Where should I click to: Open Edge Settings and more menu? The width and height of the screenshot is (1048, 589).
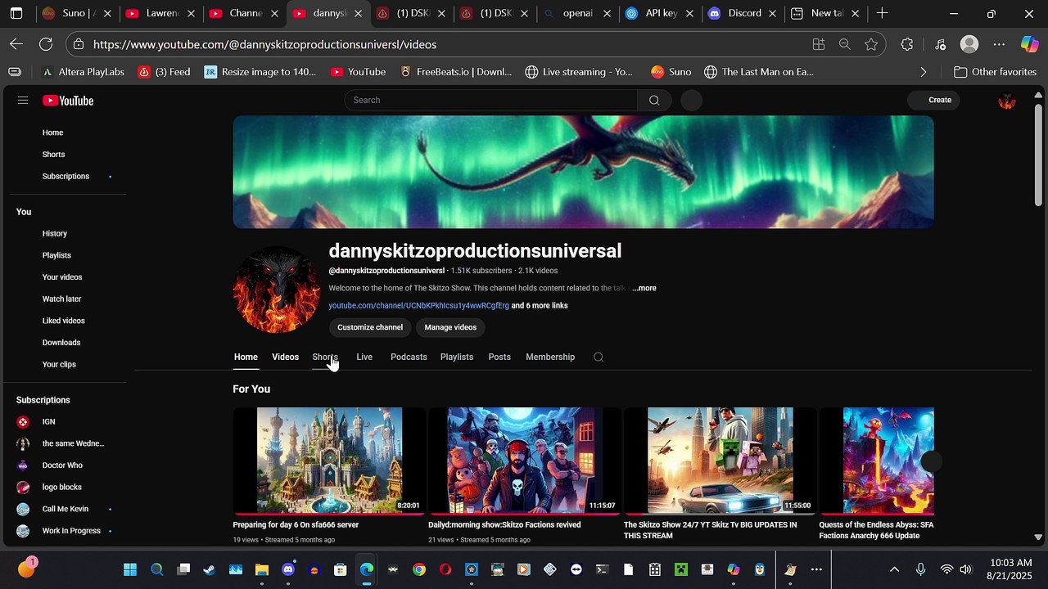999,44
